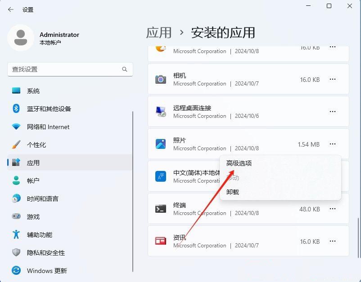
Task: Click the 游戏 gamepad icon
Action: click(x=16, y=216)
